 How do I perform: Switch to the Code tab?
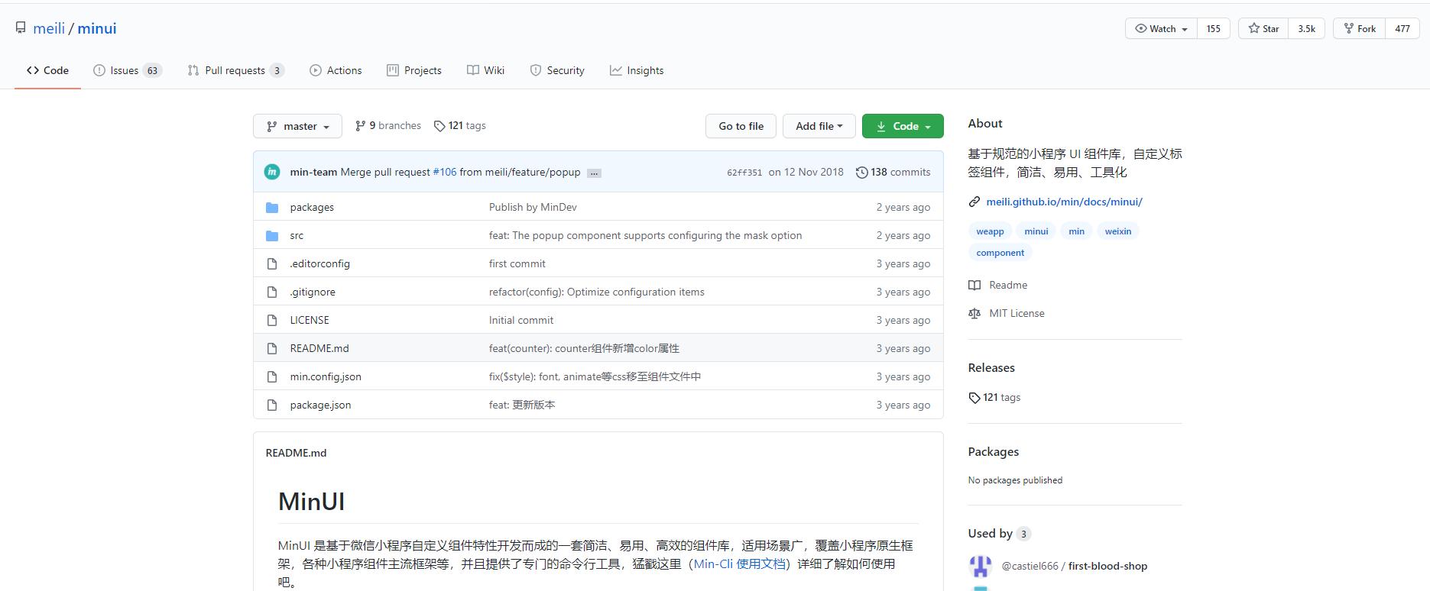(47, 70)
